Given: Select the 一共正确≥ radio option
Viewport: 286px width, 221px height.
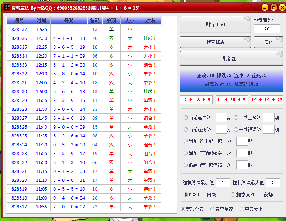Looking at the screenshot, I should (x=236, y=118).
